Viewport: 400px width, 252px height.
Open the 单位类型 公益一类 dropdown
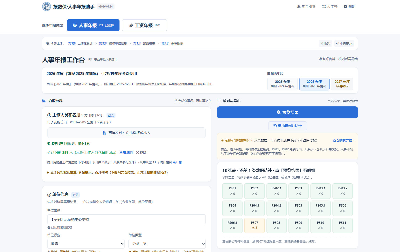167,244
